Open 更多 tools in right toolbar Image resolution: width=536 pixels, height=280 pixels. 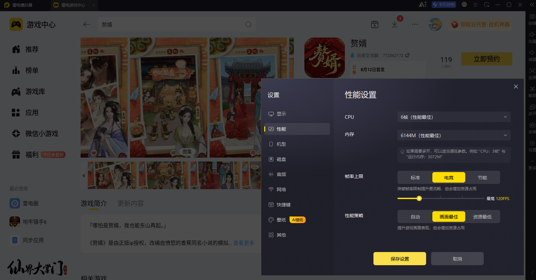pos(532,164)
